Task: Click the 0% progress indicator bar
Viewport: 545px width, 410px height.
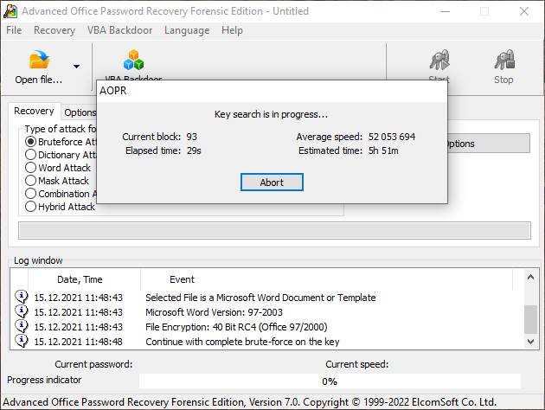Action: (x=330, y=381)
